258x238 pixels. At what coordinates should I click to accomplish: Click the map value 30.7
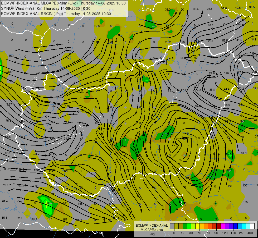click(x=210, y=25)
